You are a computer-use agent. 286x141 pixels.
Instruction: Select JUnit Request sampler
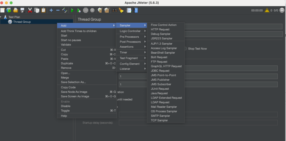[166, 89]
